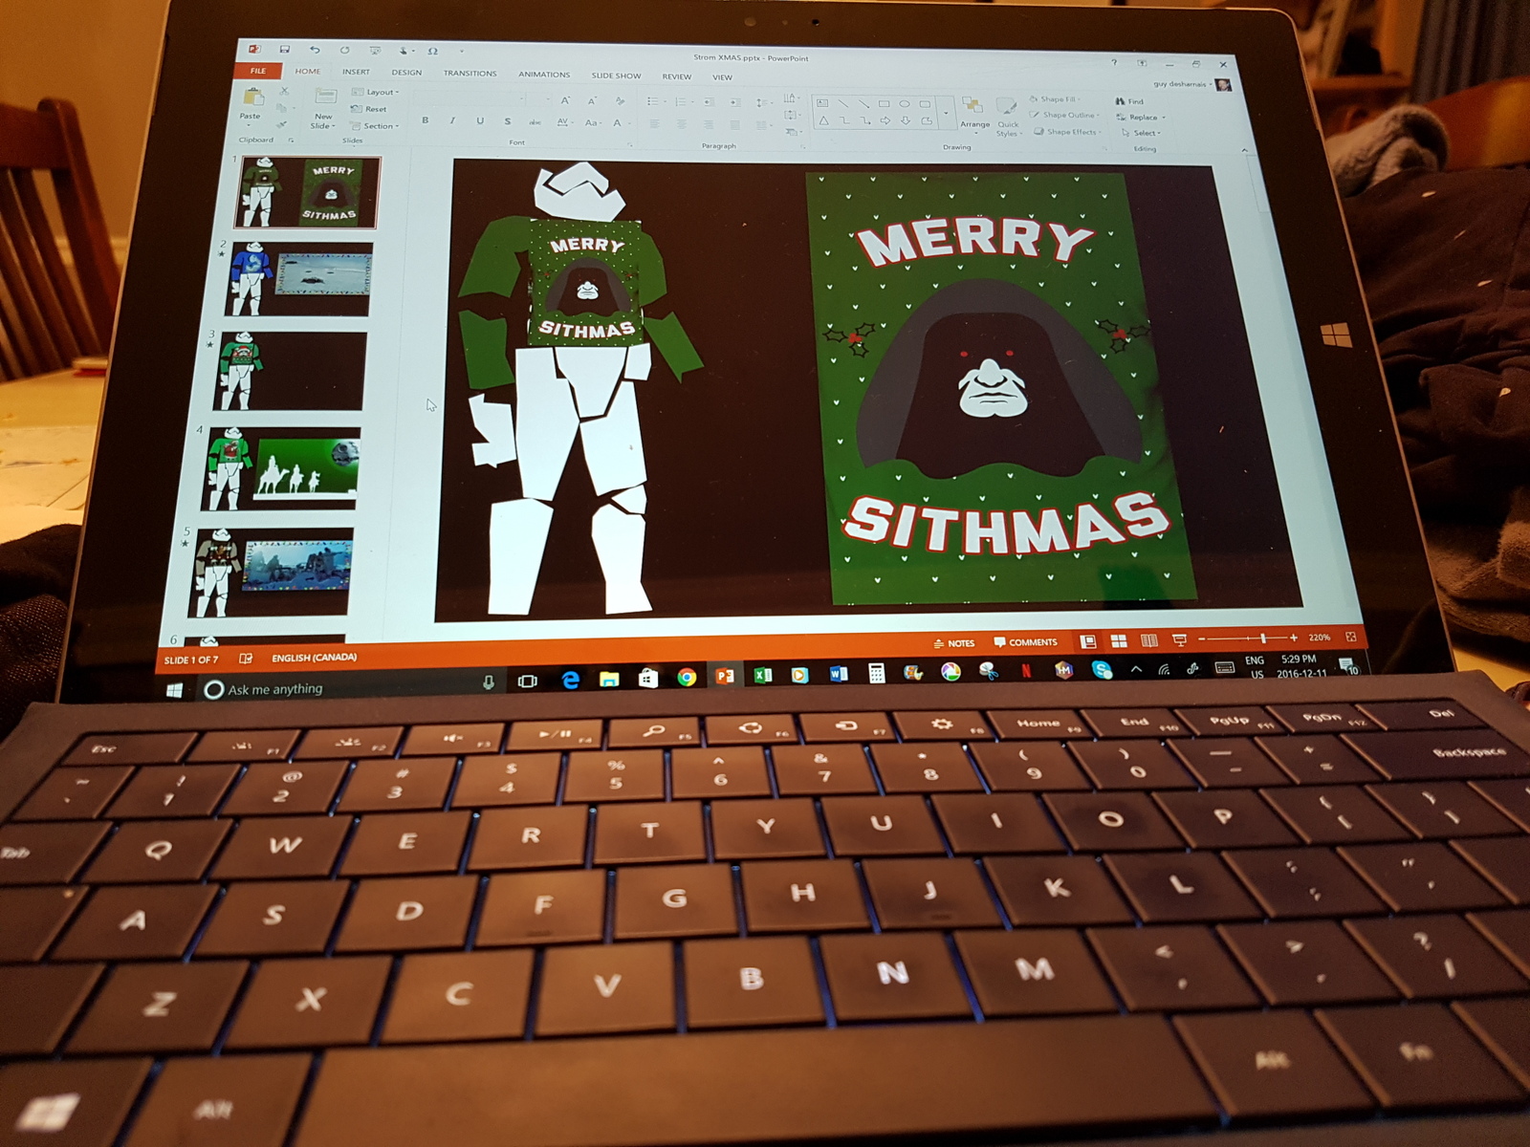Screen dimensions: 1530x1147
Task: Select slide 2 thumbnail
Action: (299, 279)
